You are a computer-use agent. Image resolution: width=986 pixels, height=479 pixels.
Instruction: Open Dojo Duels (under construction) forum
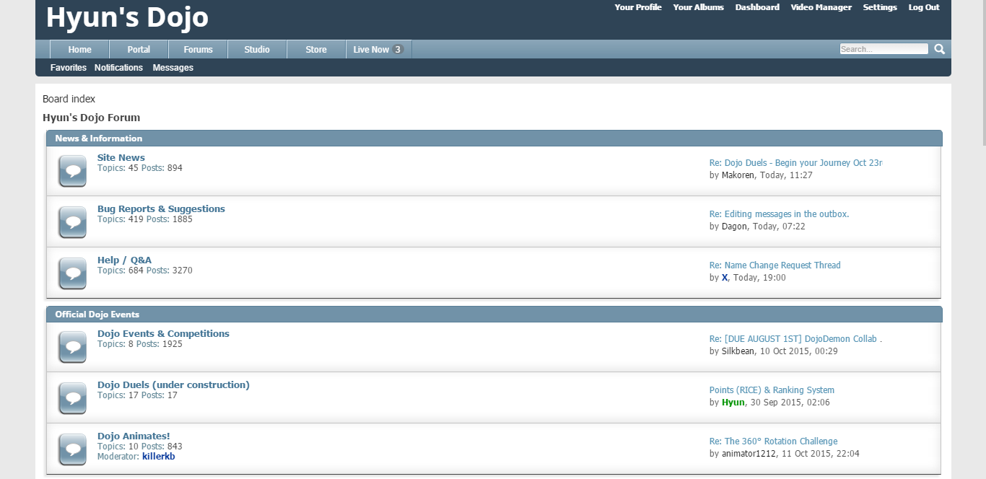tap(173, 384)
